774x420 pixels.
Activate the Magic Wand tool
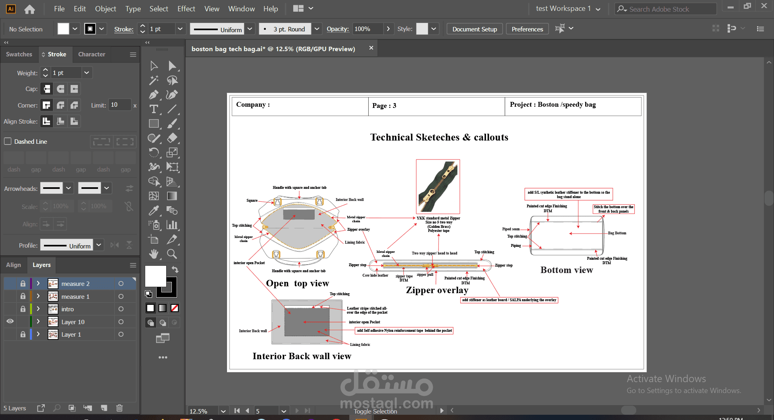point(154,80)
